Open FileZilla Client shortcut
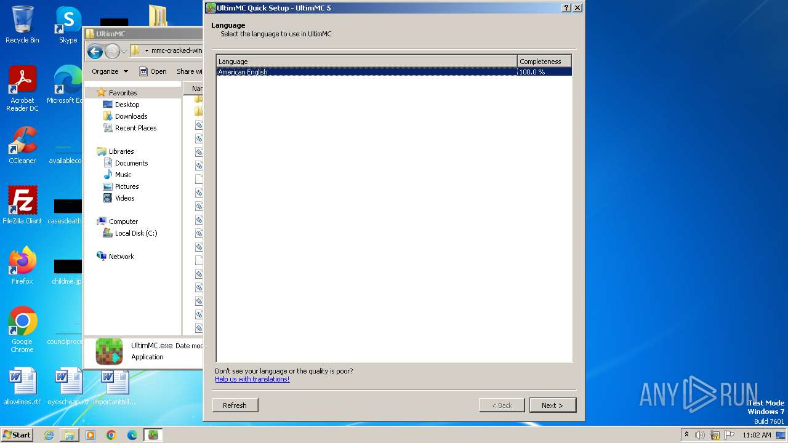This screenshot has width=788, height=443. click(22, 206)
